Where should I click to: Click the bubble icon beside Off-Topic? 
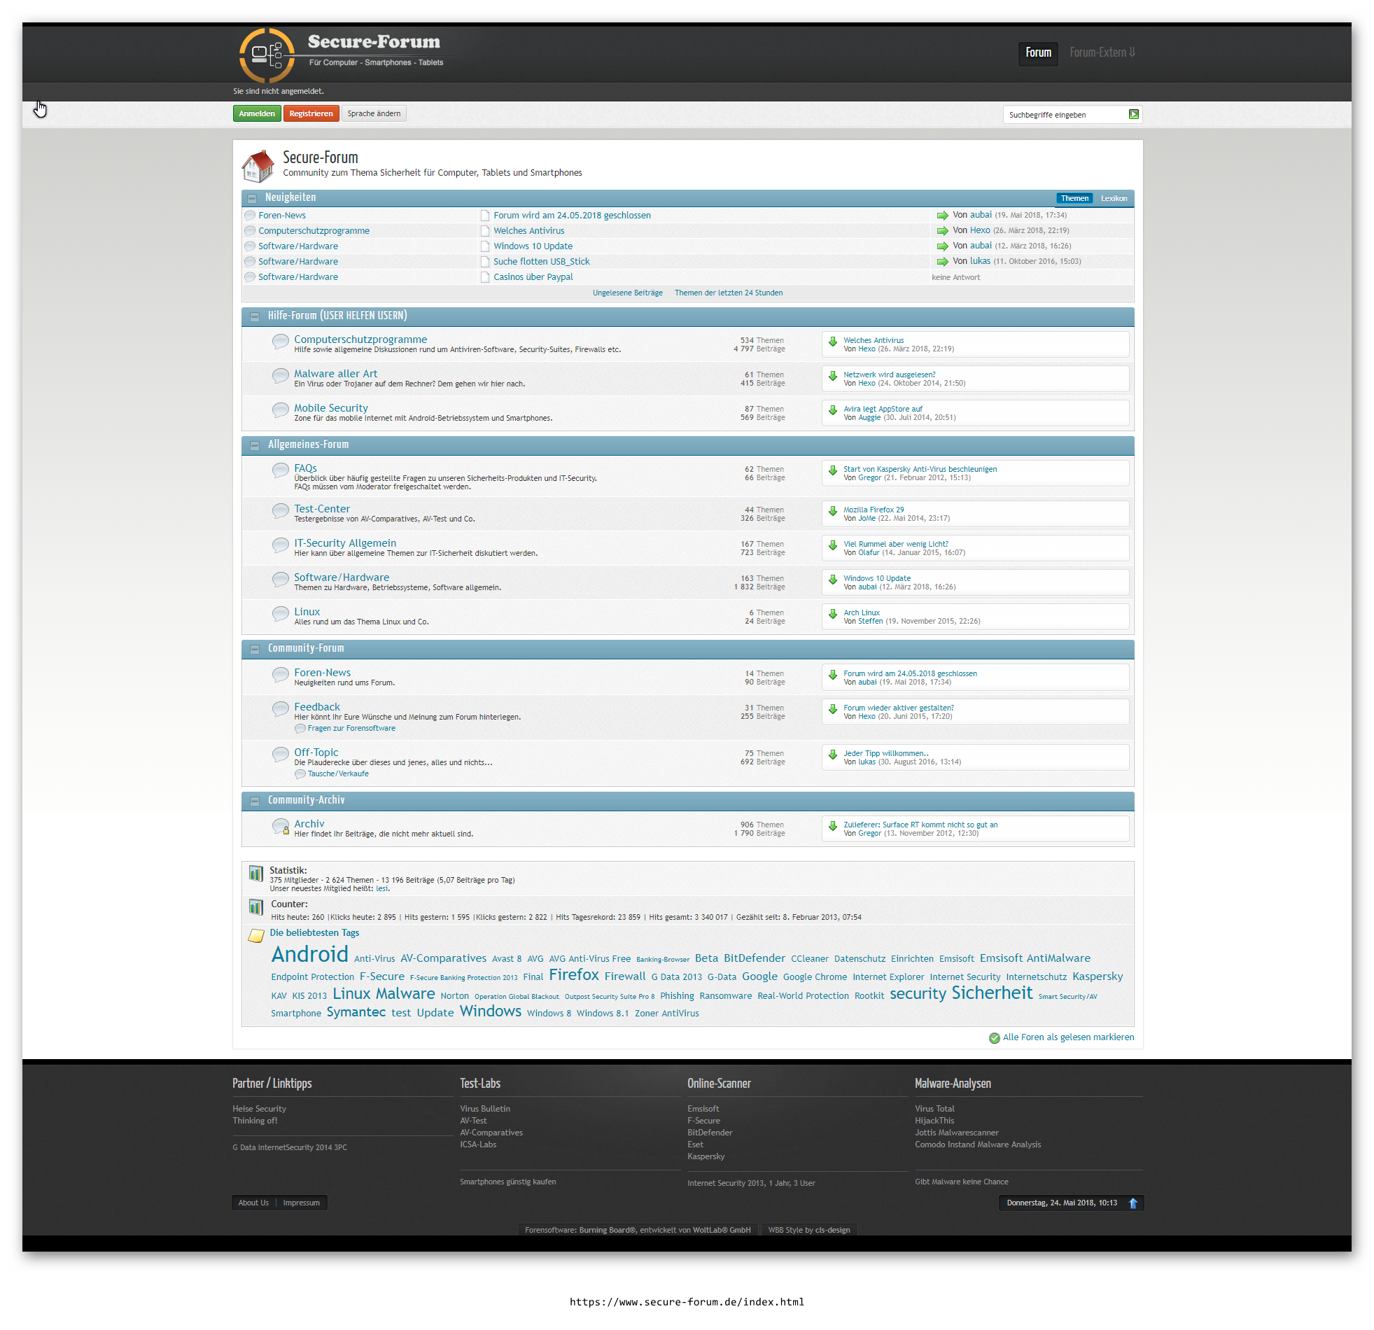(x=281, y=755)
